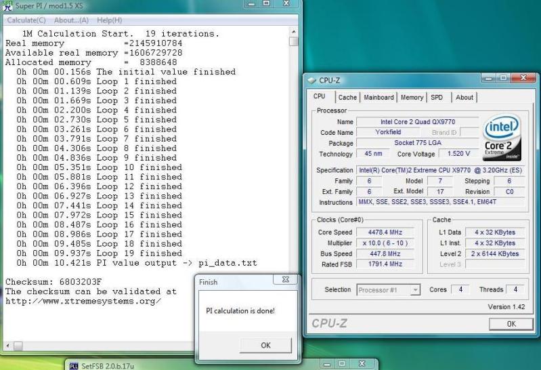Click the Super PI title bar icon
541x370 pixels.
click(x=8, y=6)
